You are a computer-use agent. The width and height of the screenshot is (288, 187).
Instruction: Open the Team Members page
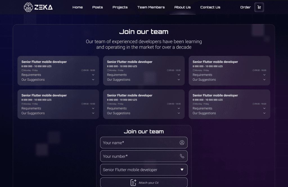(151, 7)
